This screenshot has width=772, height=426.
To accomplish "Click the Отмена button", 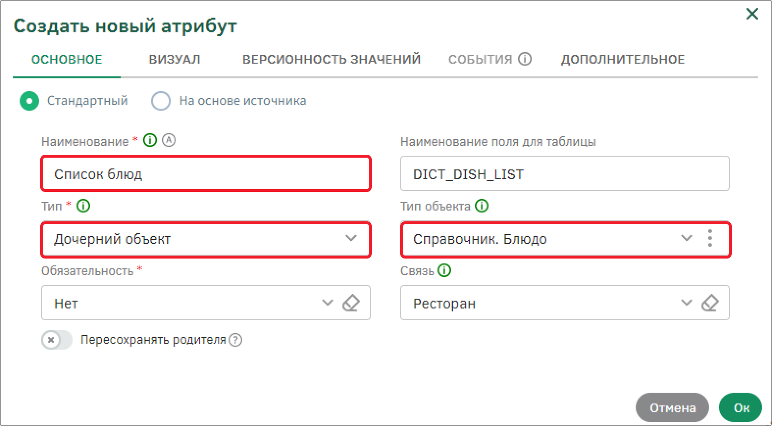I will [x=672, y=407].
